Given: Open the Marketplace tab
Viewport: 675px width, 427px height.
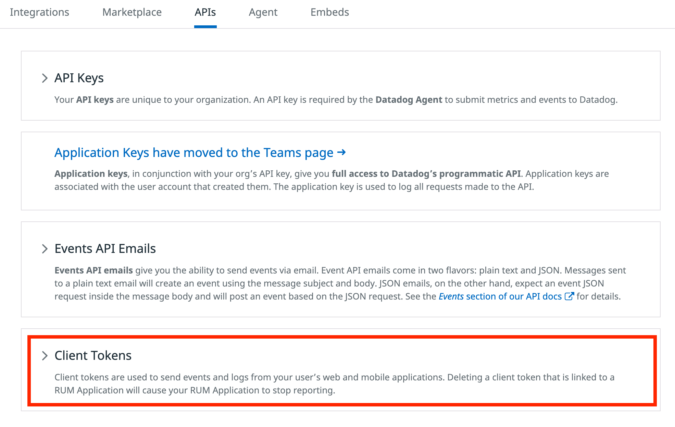Looking at the screenshot, I should pyautogui.click(x=132, y=12).
